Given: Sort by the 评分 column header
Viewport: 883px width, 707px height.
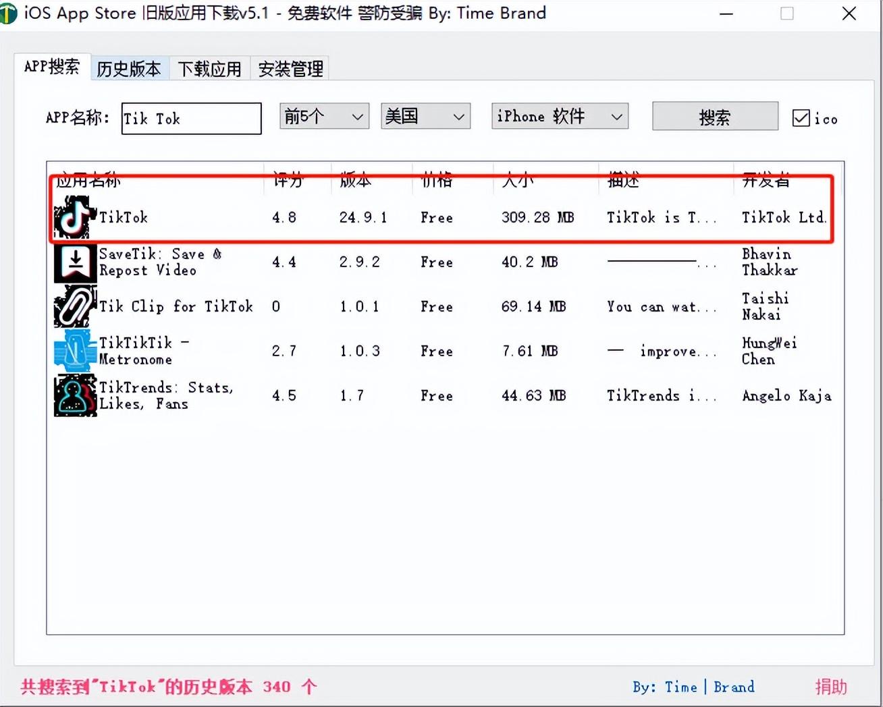Looking at the screenshot, I should click(x=288, y=180).
